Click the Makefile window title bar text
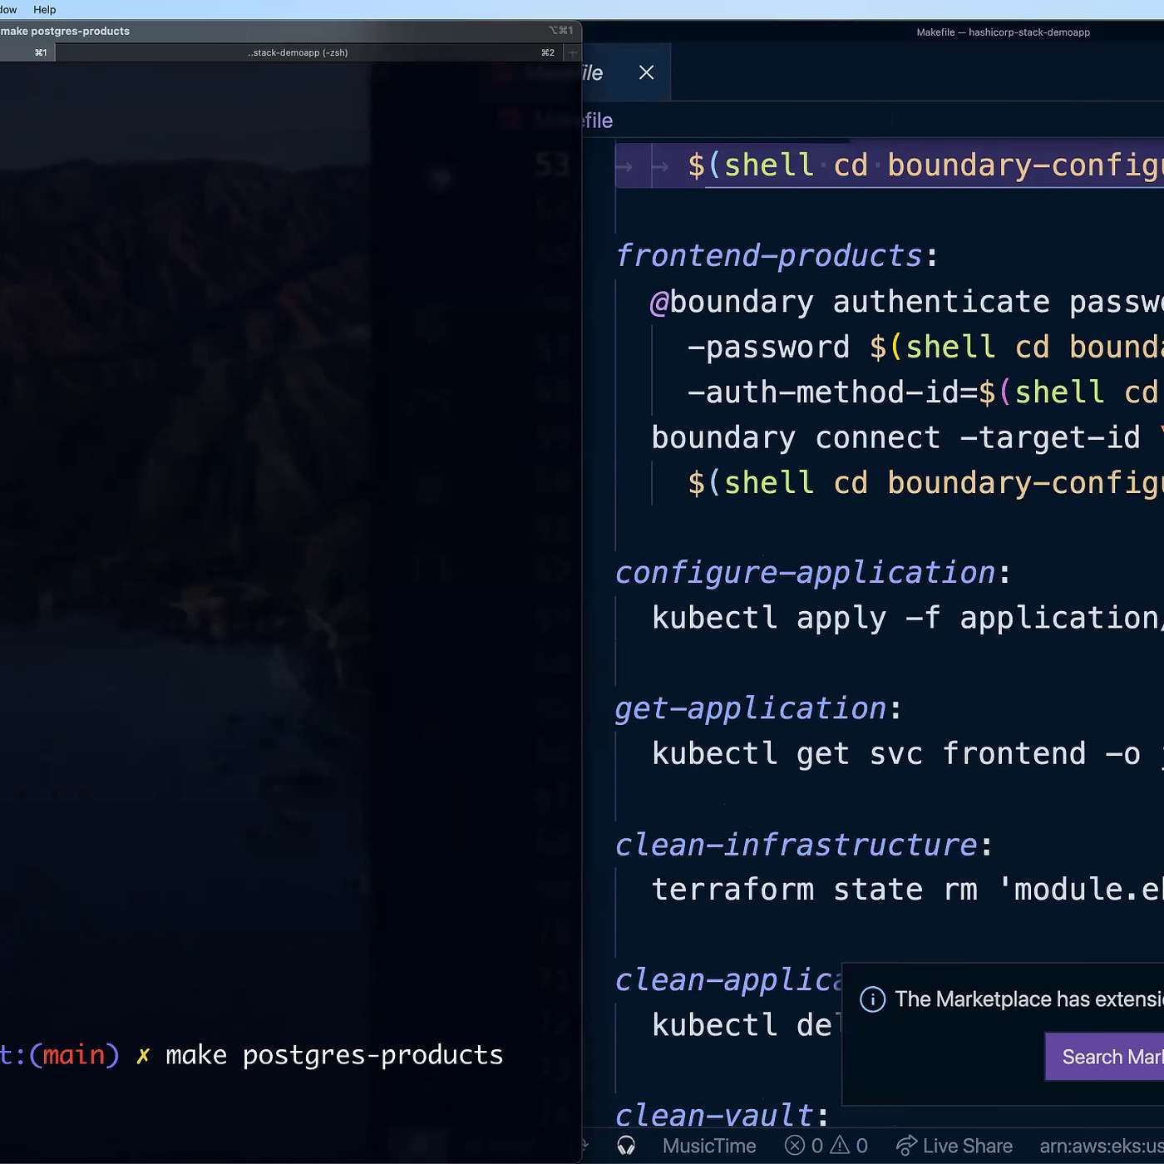 pyautogui.click(x=1002, y=32)
